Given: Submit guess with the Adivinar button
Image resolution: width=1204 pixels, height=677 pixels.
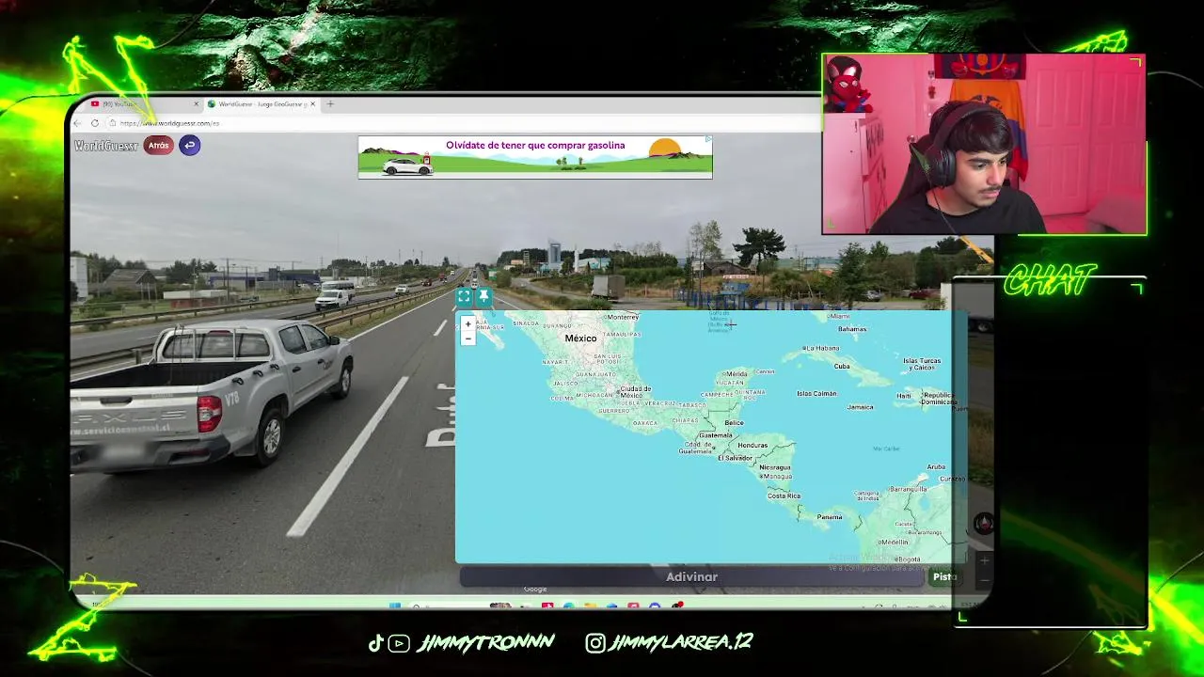Looking at the screenshot, I should tap(691, 577).
